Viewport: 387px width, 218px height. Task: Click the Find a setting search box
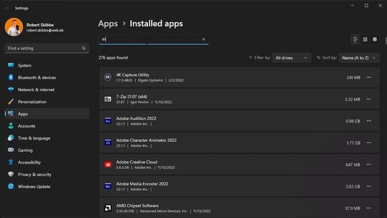(x=47, y=48)
